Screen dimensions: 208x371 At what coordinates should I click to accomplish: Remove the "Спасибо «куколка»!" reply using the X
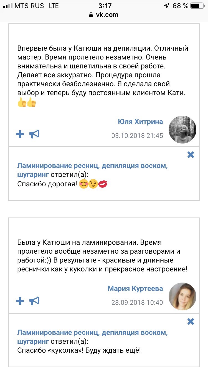point(191,321)
